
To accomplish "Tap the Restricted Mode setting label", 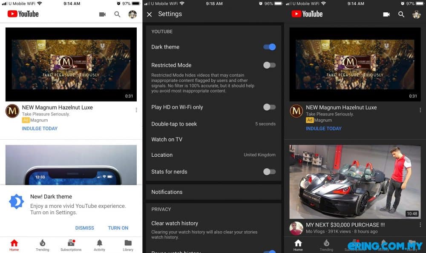I will 171,65.
